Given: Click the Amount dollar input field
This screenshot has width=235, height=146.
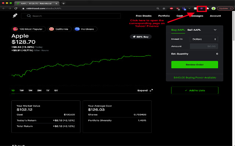Looking at the screenshot, I should point(204,46).
